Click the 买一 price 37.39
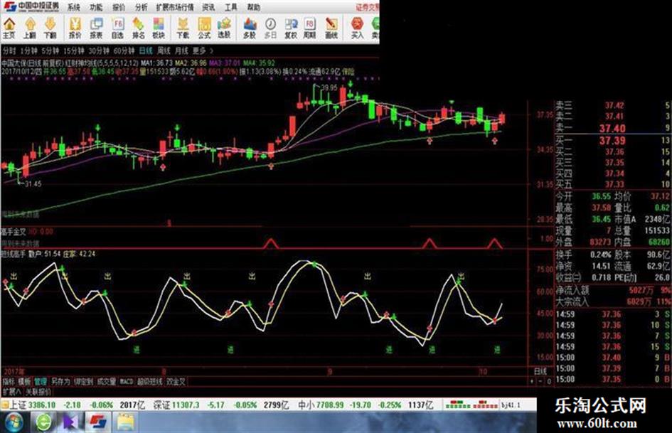The image size is (672, 433). pos(612,140)
